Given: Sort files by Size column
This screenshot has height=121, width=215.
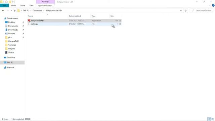Looking at the screenshot, I should click(112, 16).
